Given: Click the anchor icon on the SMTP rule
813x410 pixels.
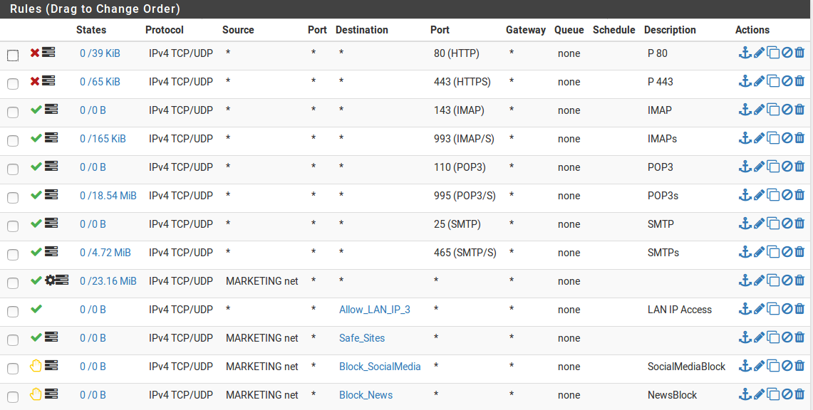Looking at the screenshot, I should point(745,224).
